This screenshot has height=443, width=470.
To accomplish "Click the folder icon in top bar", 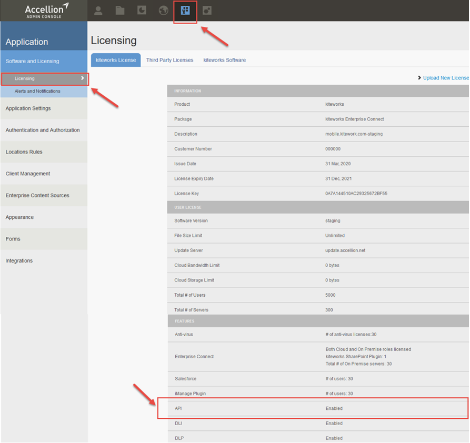I will [x=120, y=11].
